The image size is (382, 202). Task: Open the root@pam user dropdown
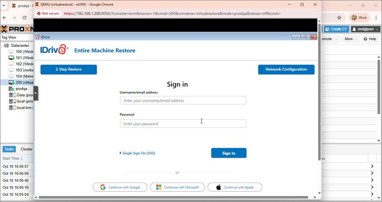[x=365, y=29]
